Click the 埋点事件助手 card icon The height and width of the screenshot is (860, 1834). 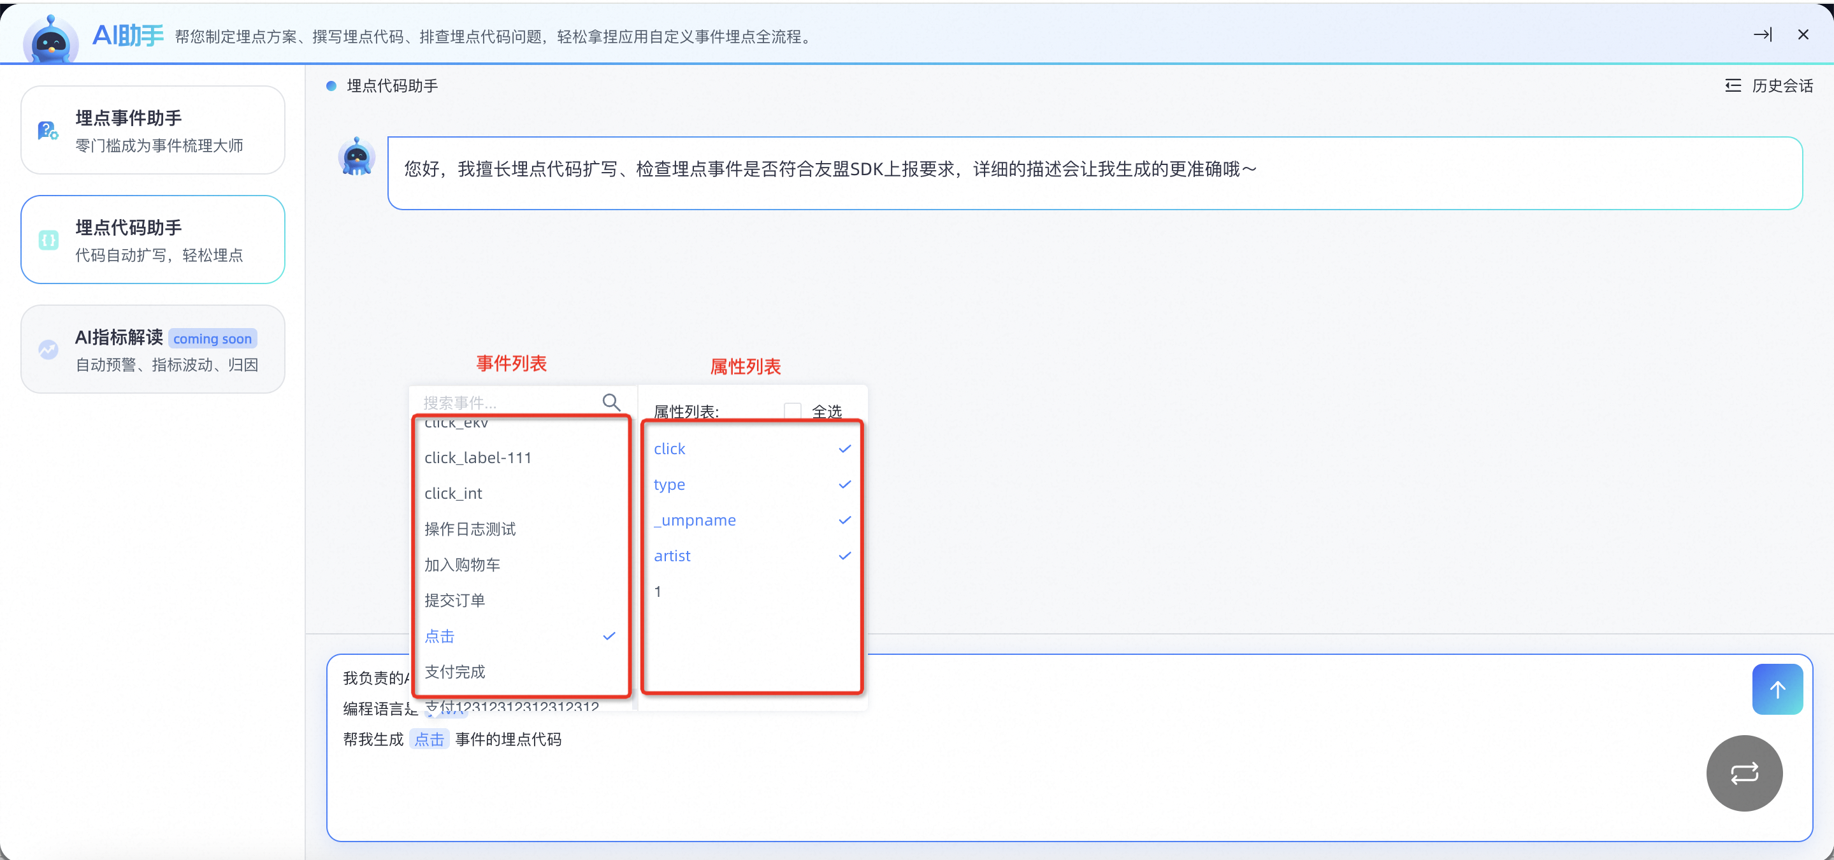click(48, 131)
